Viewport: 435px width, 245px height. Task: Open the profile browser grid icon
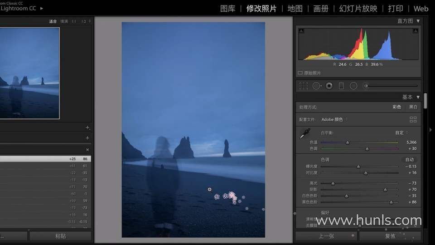(x=413, y=119)
